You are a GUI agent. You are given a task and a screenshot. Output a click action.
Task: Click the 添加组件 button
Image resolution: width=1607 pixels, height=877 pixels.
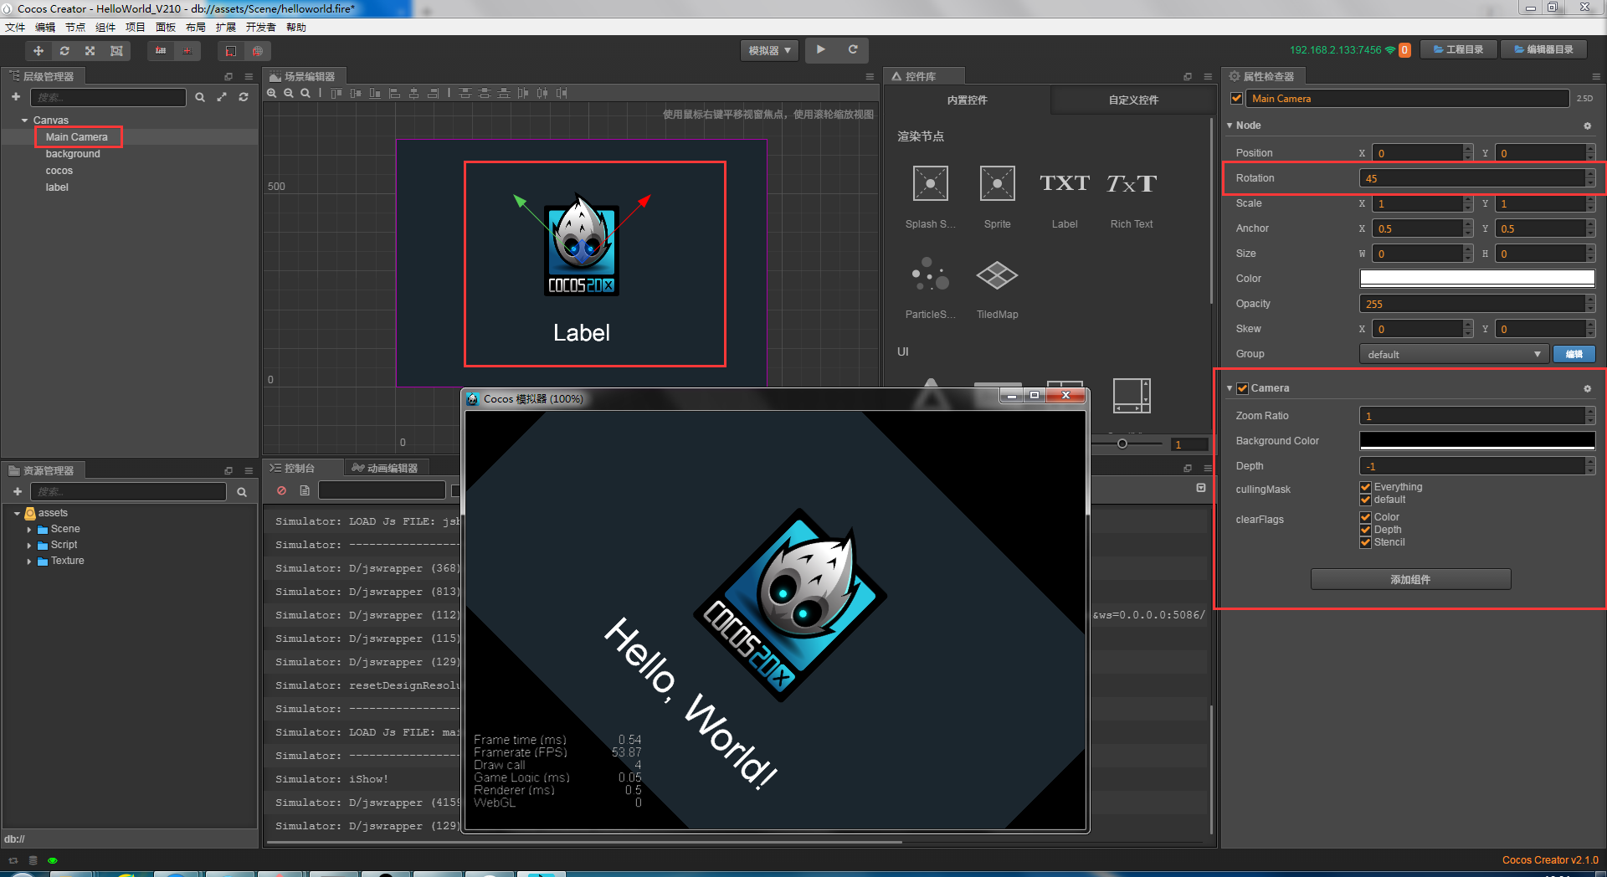(x=1410, y=579)
